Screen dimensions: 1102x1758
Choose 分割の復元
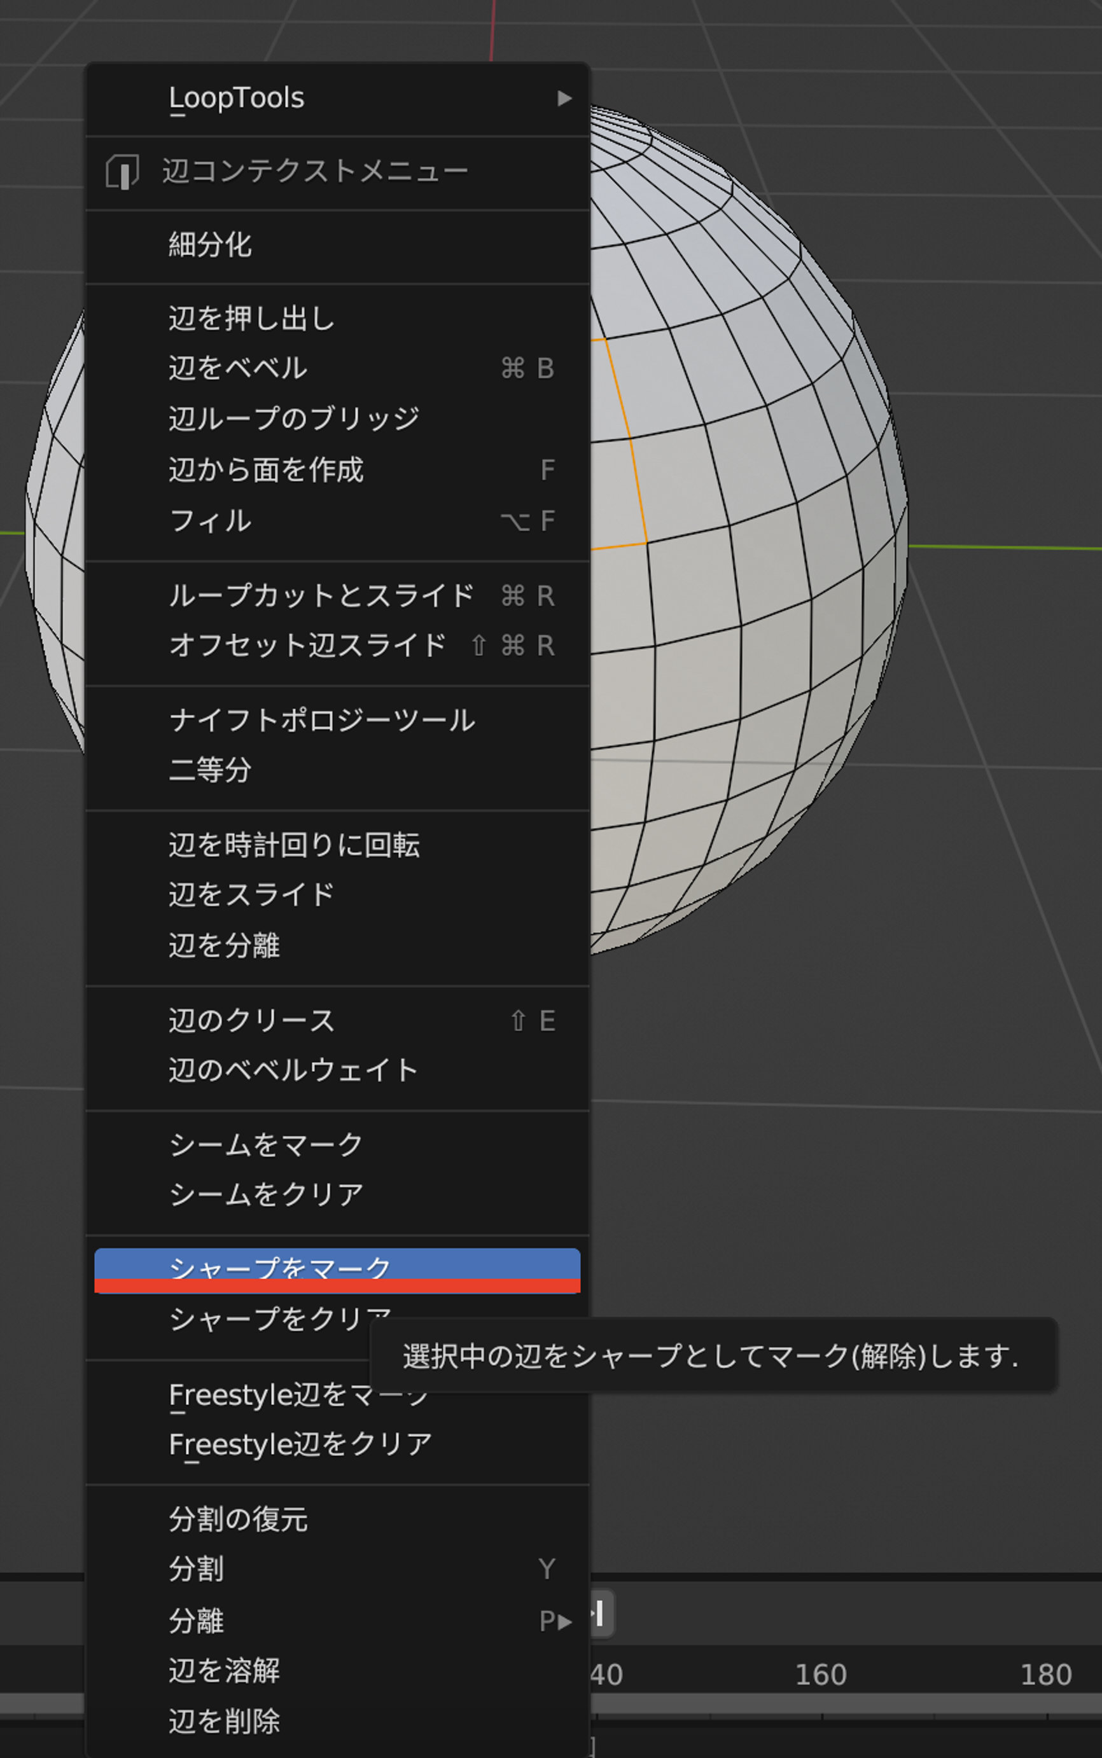[x=337, y=1519]
